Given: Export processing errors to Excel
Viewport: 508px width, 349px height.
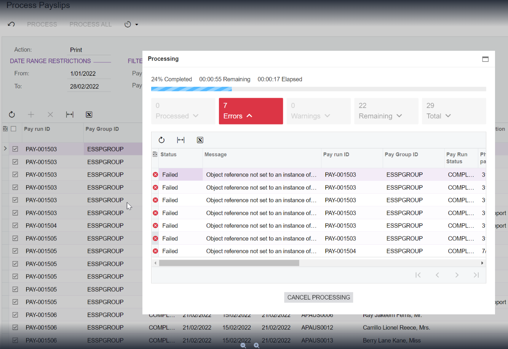Looking at the screenshot, I should tap(200, 140).
